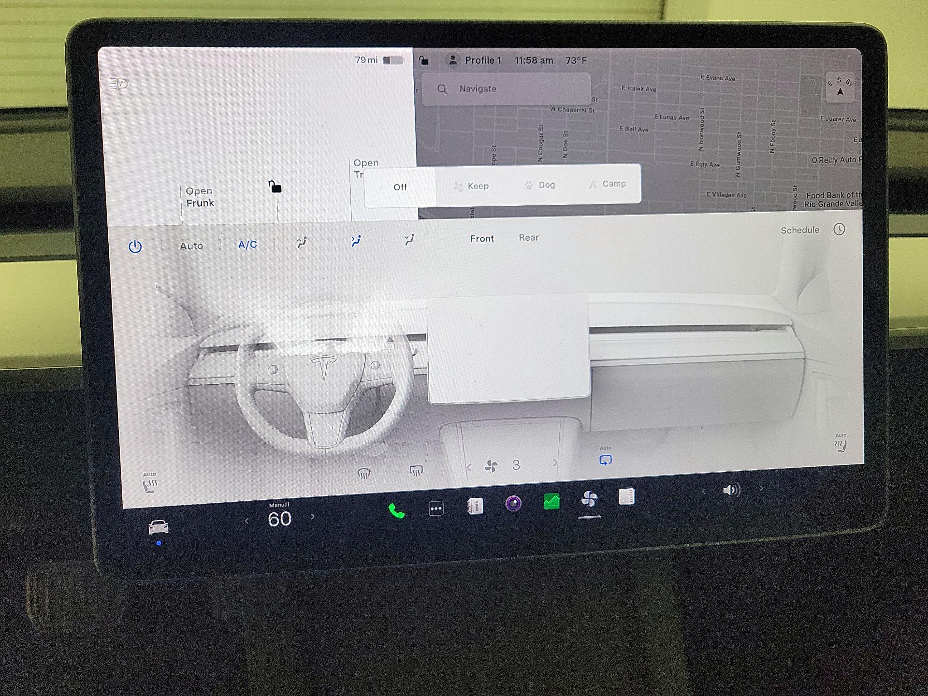Open the more apps ellipsis launcher
This screenshot has height=696, width=928.
click(x=436, y=508)
